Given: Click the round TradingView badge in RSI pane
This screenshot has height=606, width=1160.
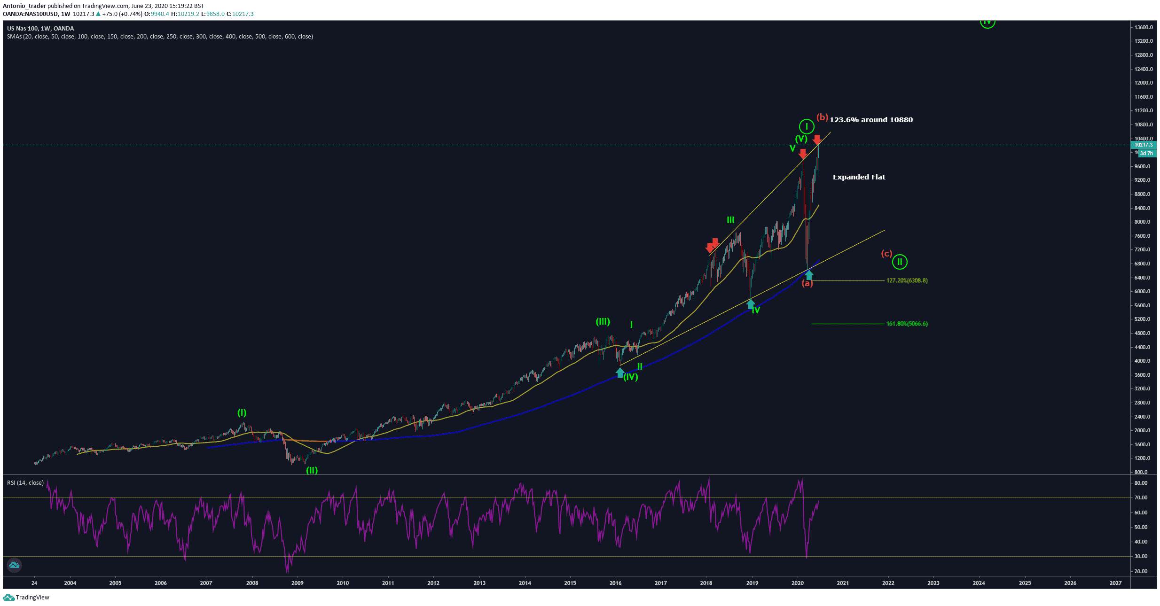Looking at the screenshot, I should click(14, 565).
